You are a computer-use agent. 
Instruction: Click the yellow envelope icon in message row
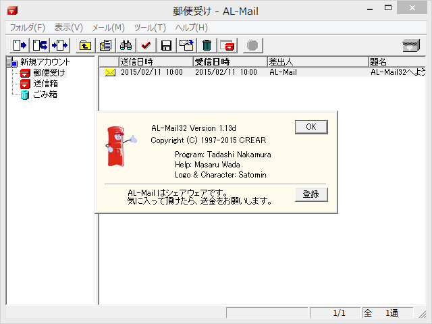[x=110, y=72]
